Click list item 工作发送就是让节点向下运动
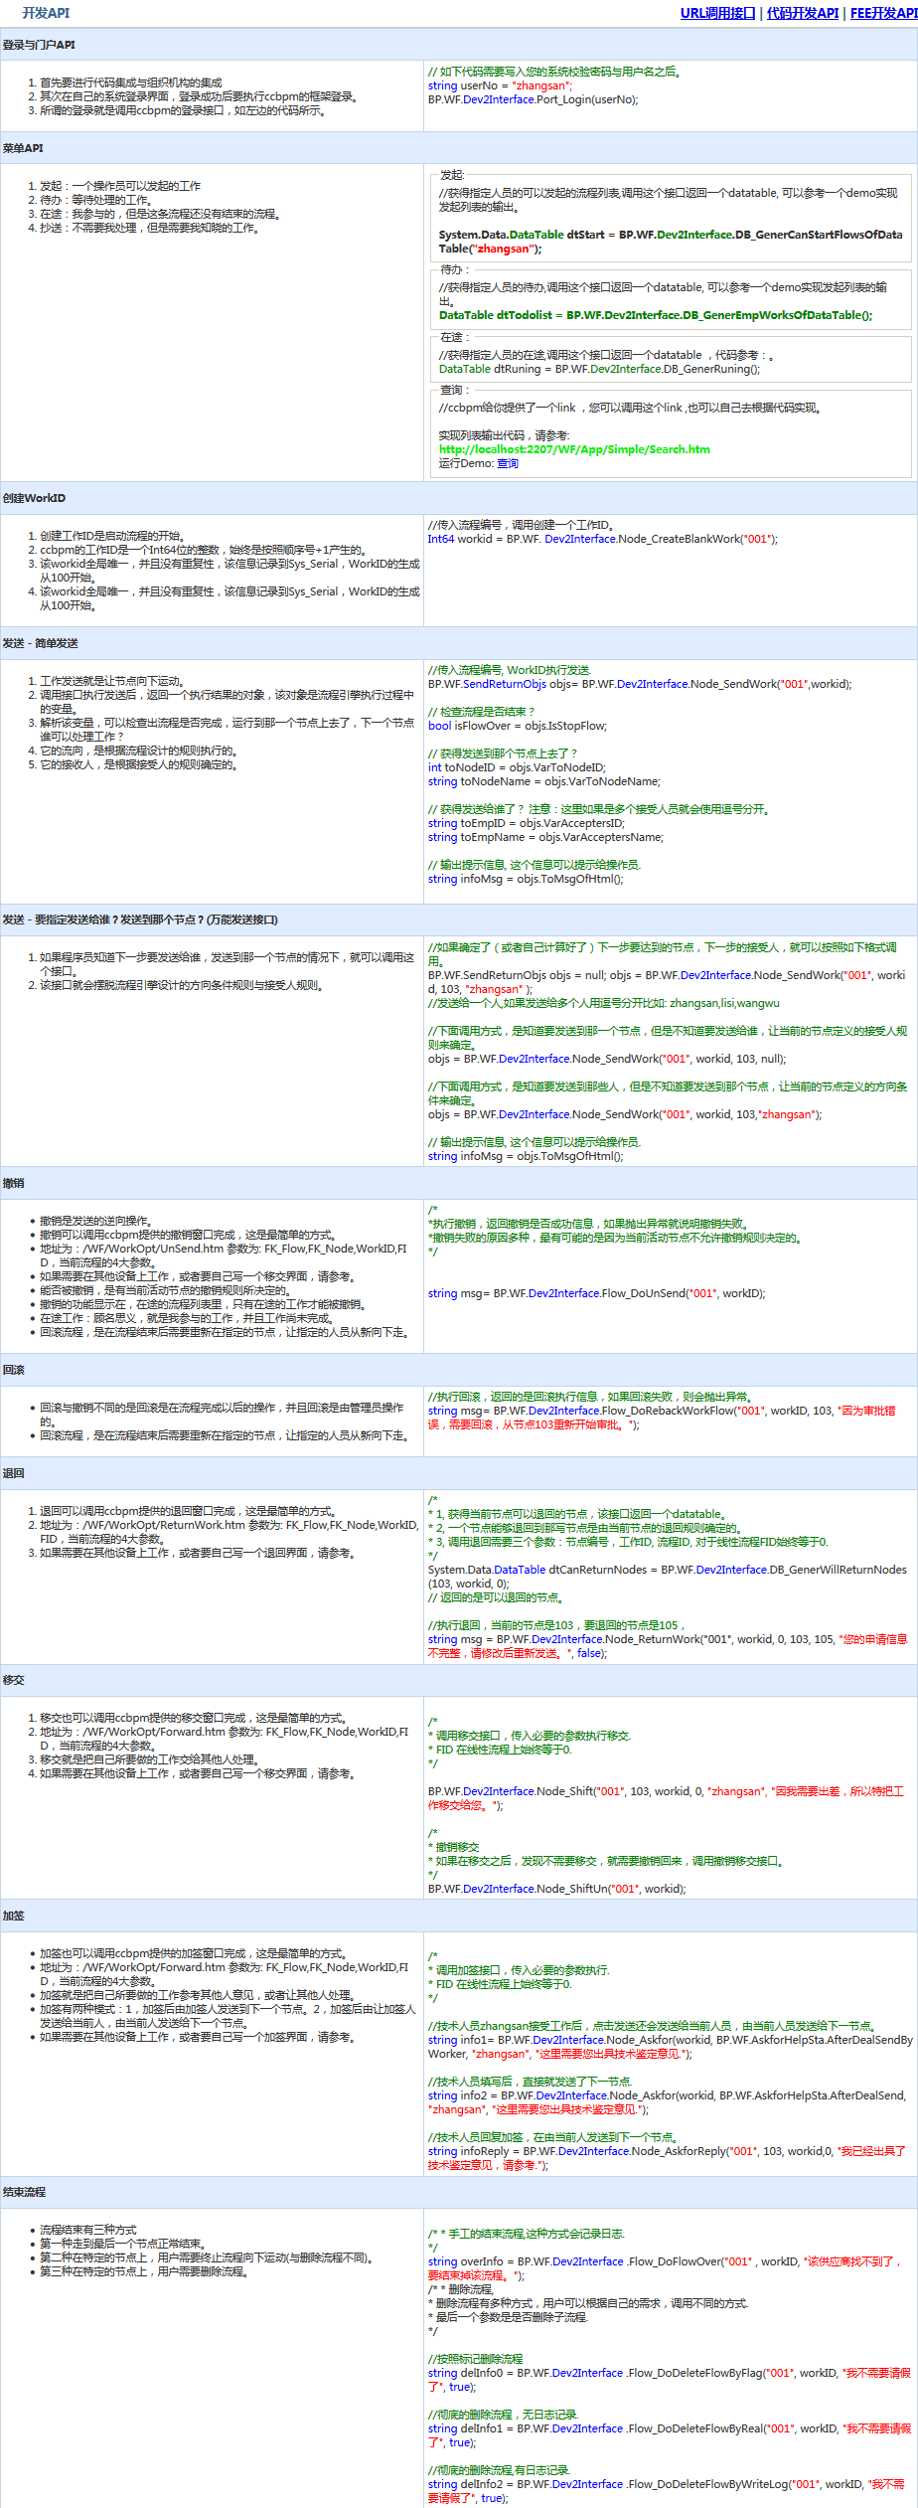The height and width of the screenshot is (2508, 918). (112, 681)
